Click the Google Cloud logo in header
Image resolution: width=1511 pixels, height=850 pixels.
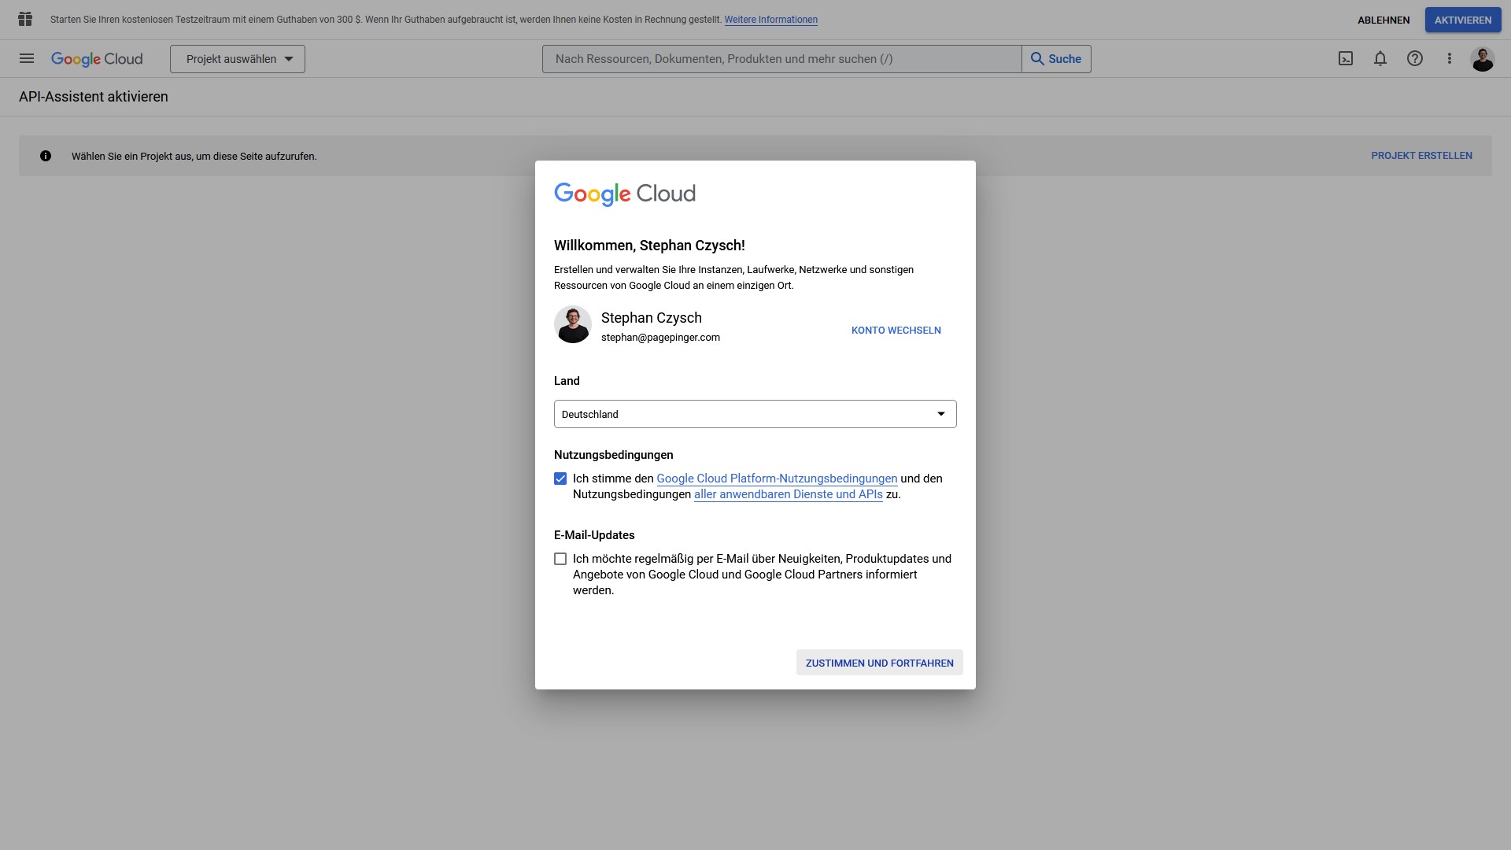point(97,59)
